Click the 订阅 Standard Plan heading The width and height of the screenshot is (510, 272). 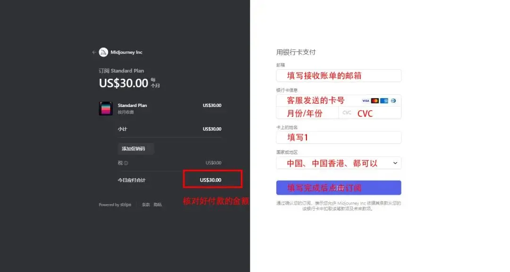click(x=121, y=71)
